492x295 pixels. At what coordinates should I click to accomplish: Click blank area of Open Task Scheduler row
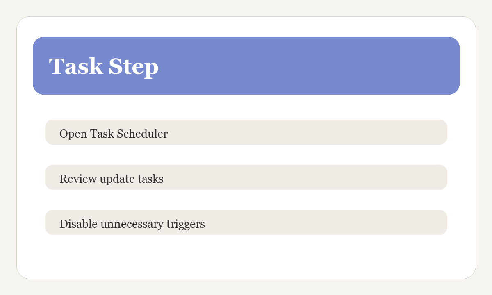307,132
